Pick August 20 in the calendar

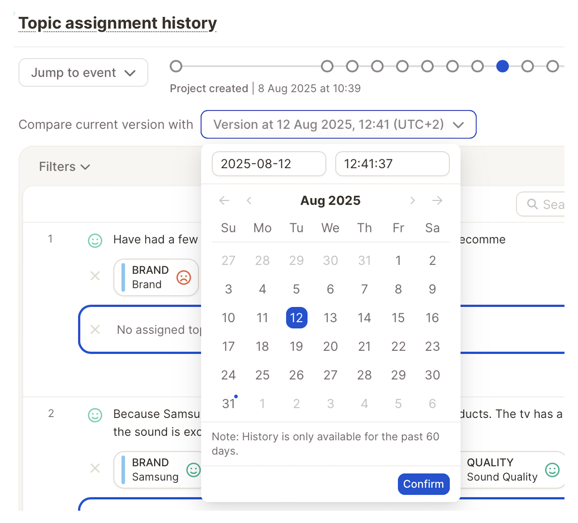pyautogui.click(x=330, y=346)
